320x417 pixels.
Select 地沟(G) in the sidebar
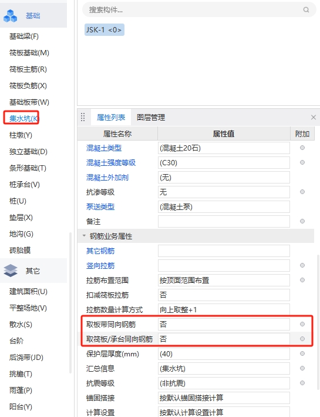tap(21, 234)
